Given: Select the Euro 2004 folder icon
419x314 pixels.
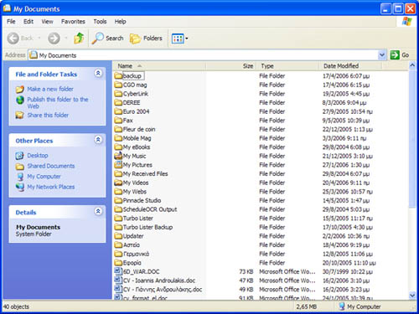Looking at the screenshot, I should coord(118,111).
